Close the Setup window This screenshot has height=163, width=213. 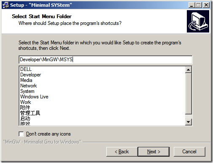click(x=206, y=5)
